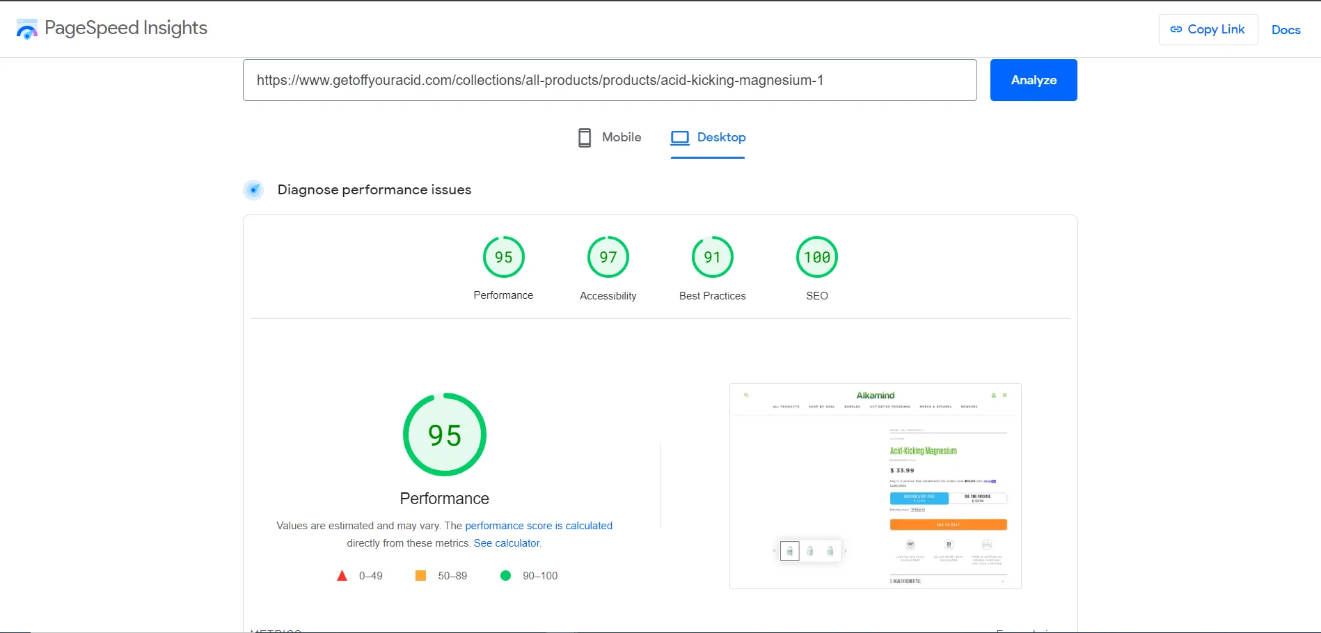This screenshot has width=1321, height=633.
Task: Click the Accessibility category label
Action: 608,296
